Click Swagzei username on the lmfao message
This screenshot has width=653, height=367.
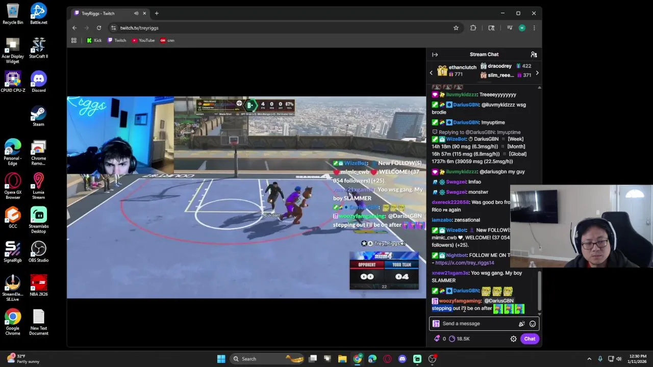coord(456,182)
